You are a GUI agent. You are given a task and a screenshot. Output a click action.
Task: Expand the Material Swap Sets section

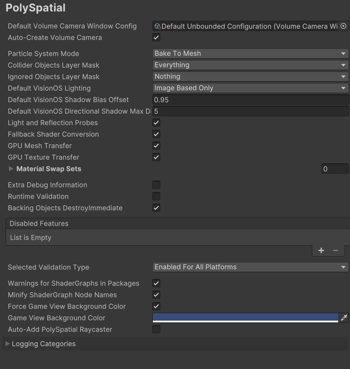coord(11,169)
